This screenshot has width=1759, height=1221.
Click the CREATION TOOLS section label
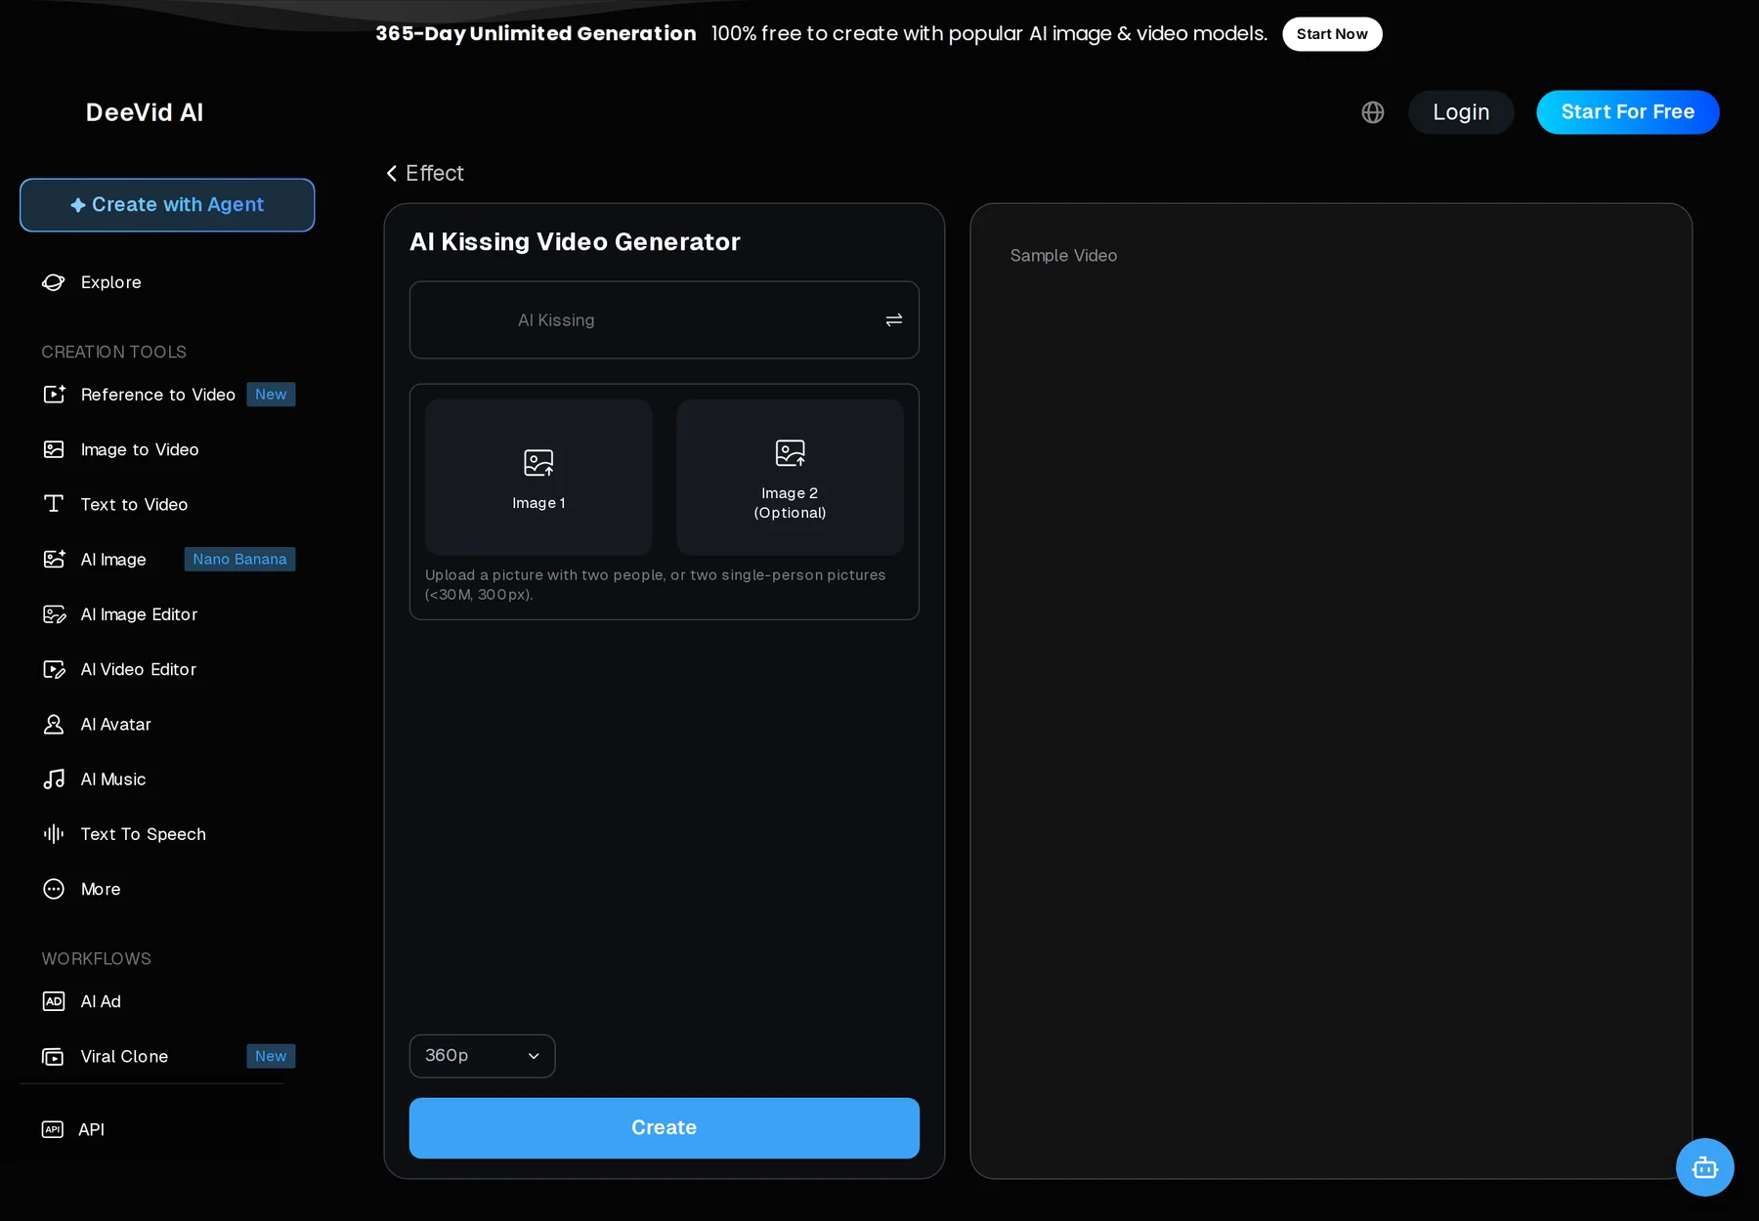click(x=113, y=352)
